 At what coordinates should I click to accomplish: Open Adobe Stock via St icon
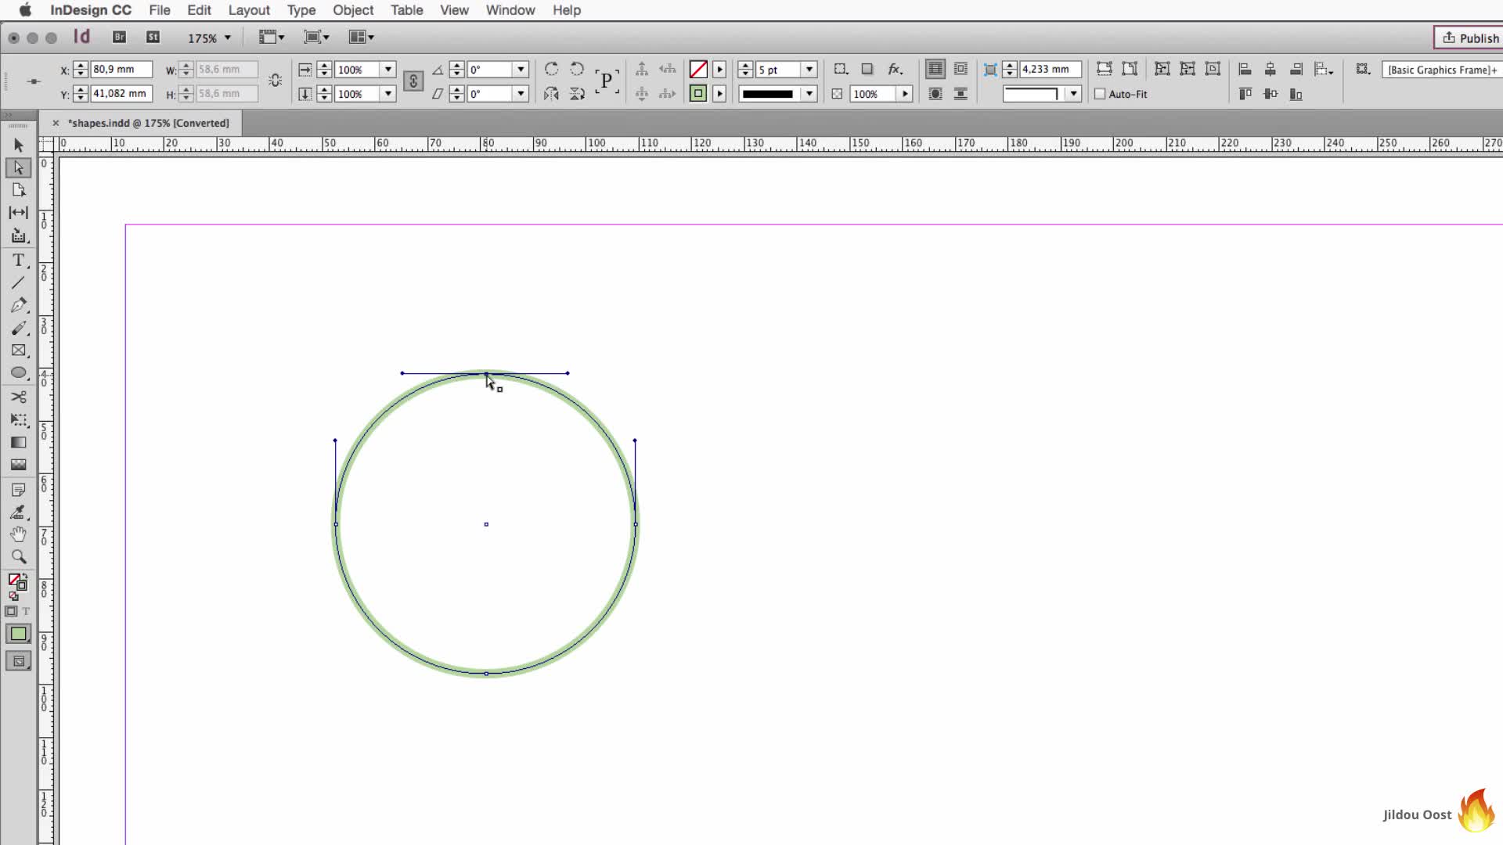[x=153, y=37]
